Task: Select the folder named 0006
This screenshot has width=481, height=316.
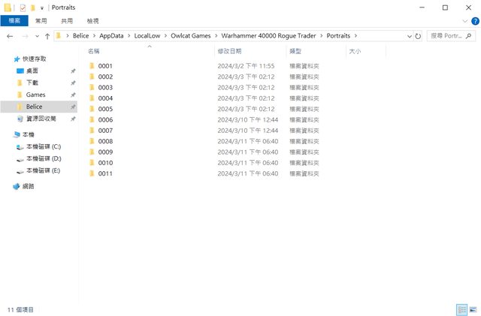Action: pos(104,119)
